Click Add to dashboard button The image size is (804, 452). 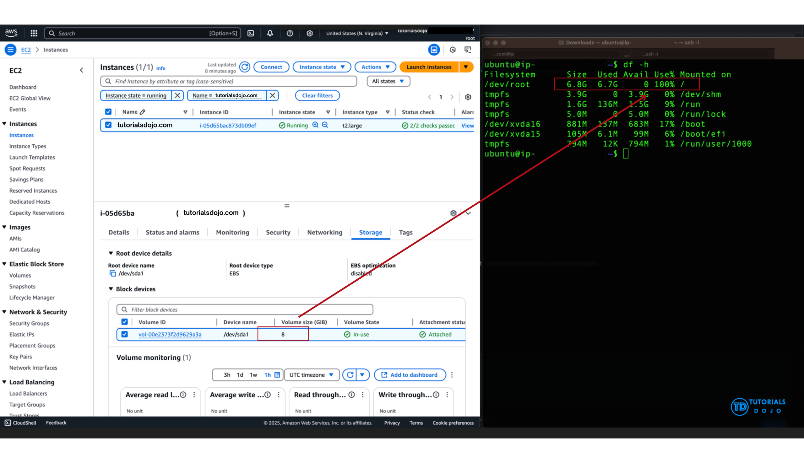(x=410, y=375)
